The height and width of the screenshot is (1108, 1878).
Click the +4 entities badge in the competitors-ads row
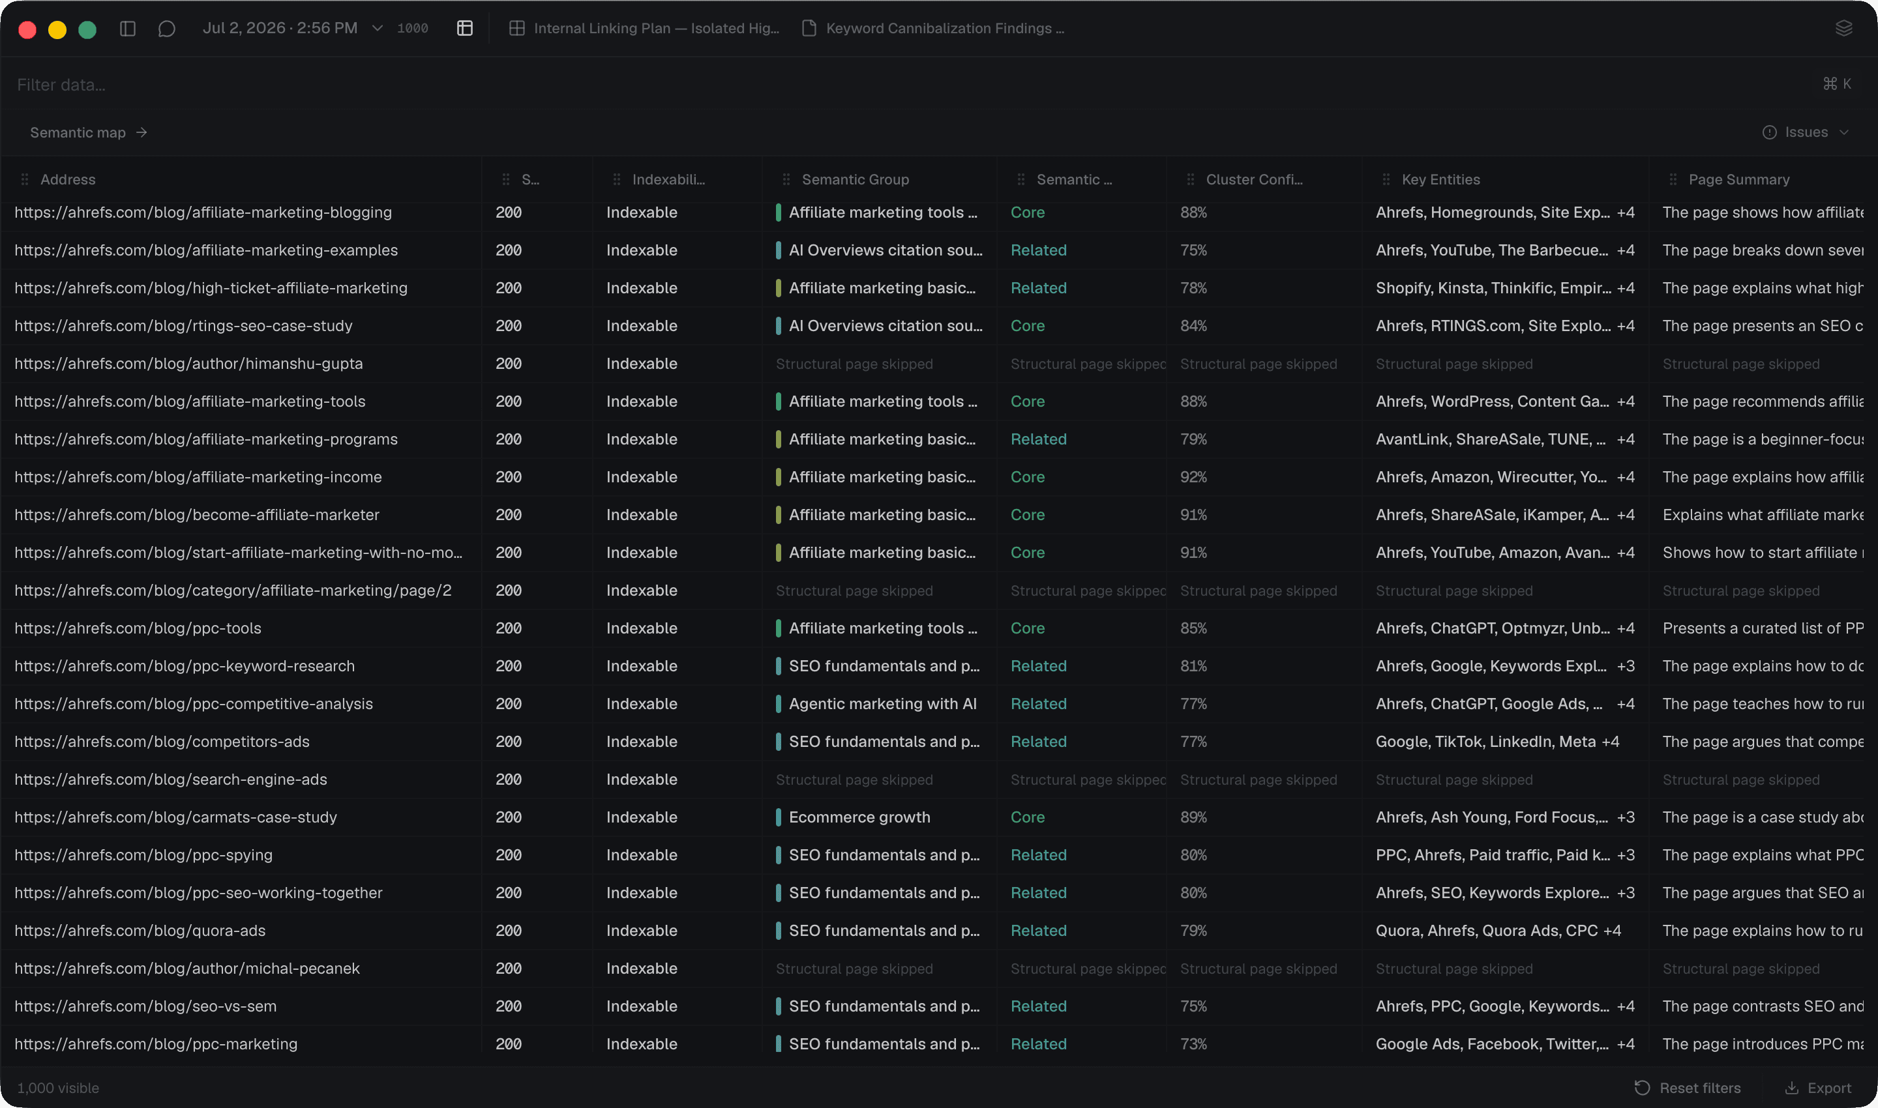1611,742
